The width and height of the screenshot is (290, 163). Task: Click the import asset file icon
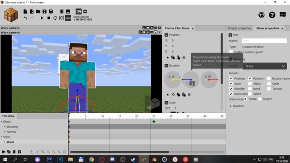[32, 11]
